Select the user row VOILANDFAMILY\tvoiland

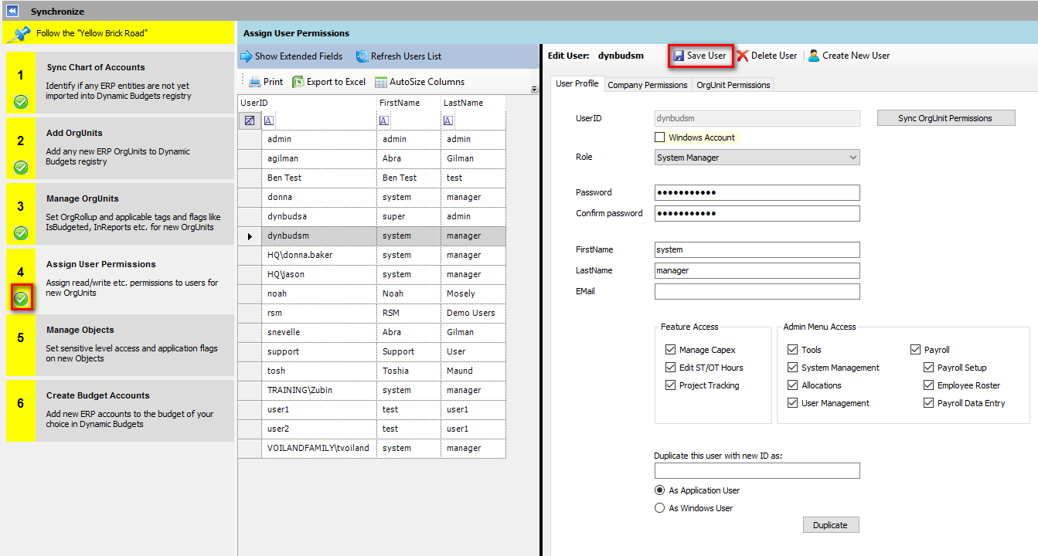[372, 448]
